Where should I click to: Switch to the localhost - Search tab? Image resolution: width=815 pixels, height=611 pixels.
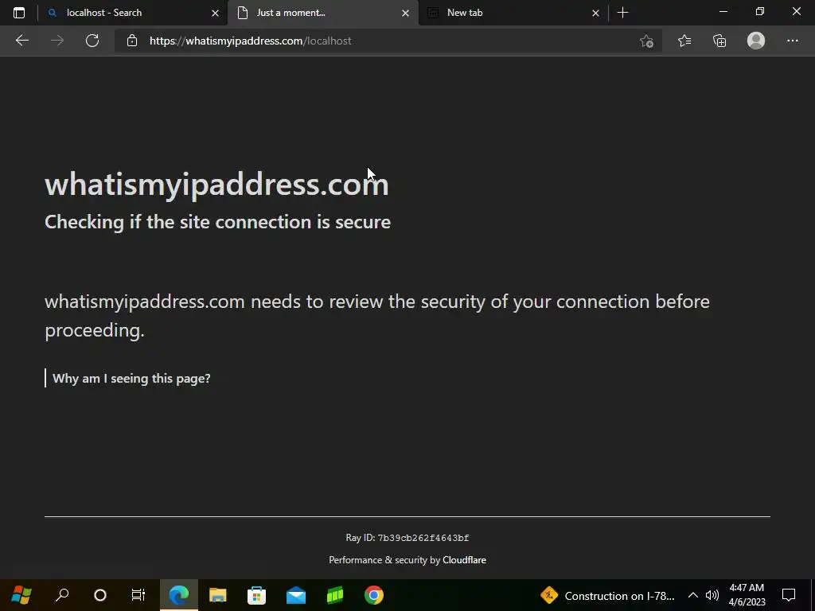133,13
